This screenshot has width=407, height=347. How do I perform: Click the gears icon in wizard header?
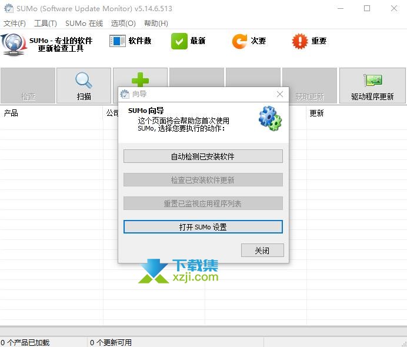click(270, 118)
